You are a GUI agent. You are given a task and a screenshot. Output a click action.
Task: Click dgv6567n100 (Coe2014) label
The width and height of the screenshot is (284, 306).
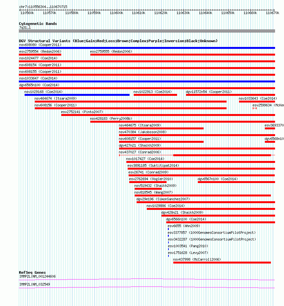[x=218, y=179]
